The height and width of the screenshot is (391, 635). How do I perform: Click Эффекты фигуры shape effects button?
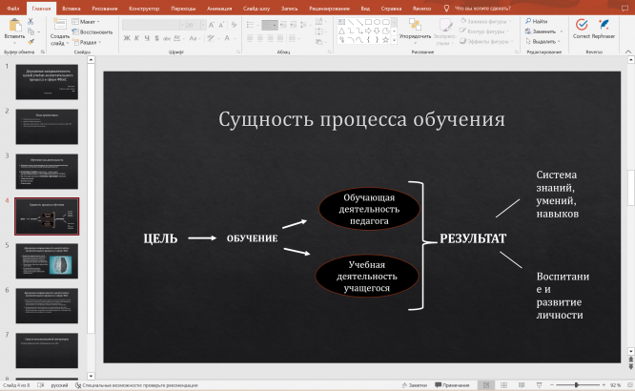point(487,41)
